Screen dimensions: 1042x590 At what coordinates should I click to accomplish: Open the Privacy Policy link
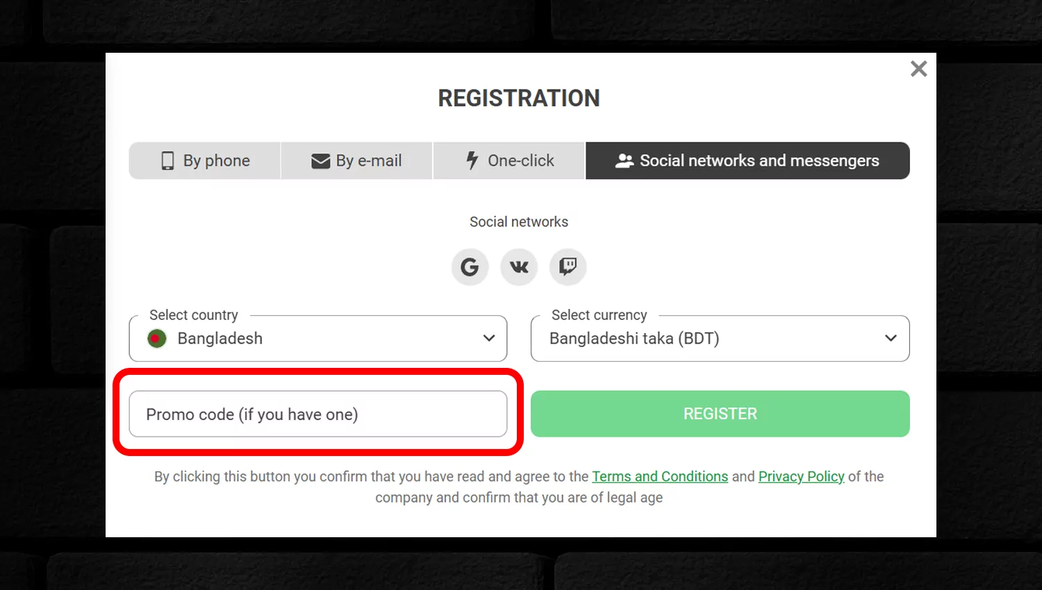(801, 476)
